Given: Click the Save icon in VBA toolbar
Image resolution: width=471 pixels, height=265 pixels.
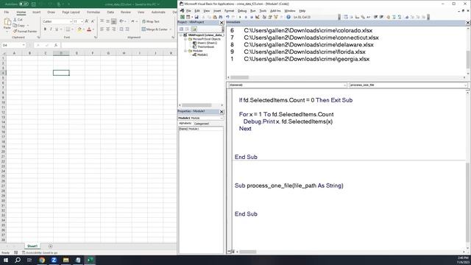Looking at the screenshot, I should (196, 17).
